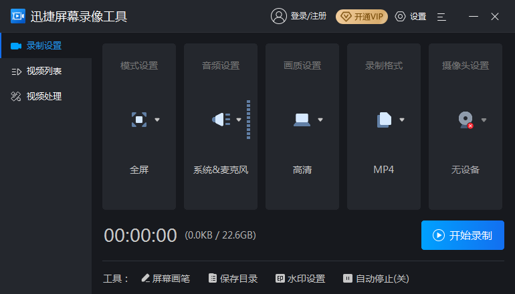The width and height of the screenshot is (515, 294).
Task: Switch to 视频列表 tab
Action: point(43,71)
